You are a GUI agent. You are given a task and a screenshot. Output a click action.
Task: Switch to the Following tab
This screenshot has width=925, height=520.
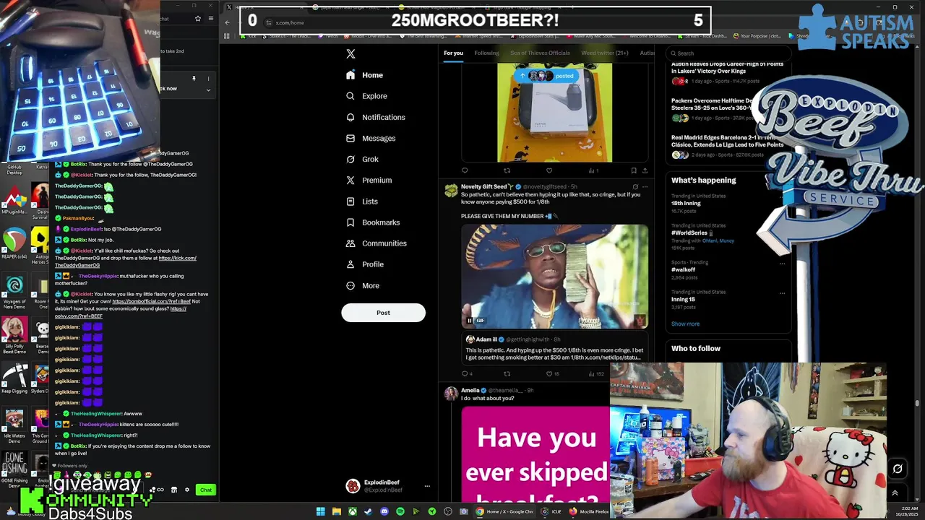point(486,53)
